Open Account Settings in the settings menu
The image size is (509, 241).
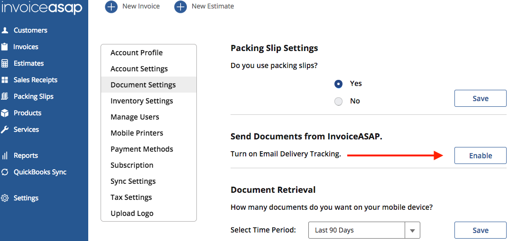point(139,69)
